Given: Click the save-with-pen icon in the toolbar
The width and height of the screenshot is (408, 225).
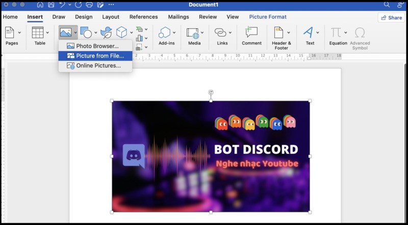Looking at the screenshot, I should [x=100, y=5].
